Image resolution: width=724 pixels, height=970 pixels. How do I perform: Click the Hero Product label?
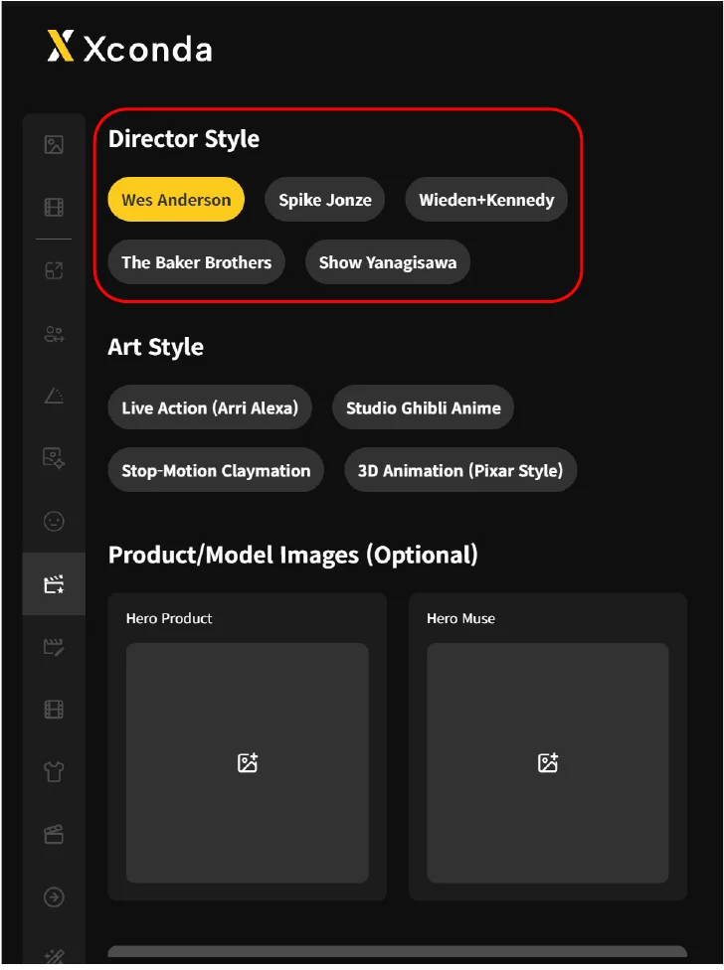click(x=169, y=618)
